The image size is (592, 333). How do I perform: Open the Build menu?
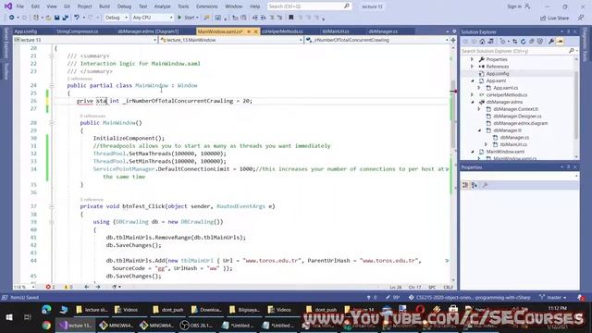pyautogui.click(x=105, y=6)
